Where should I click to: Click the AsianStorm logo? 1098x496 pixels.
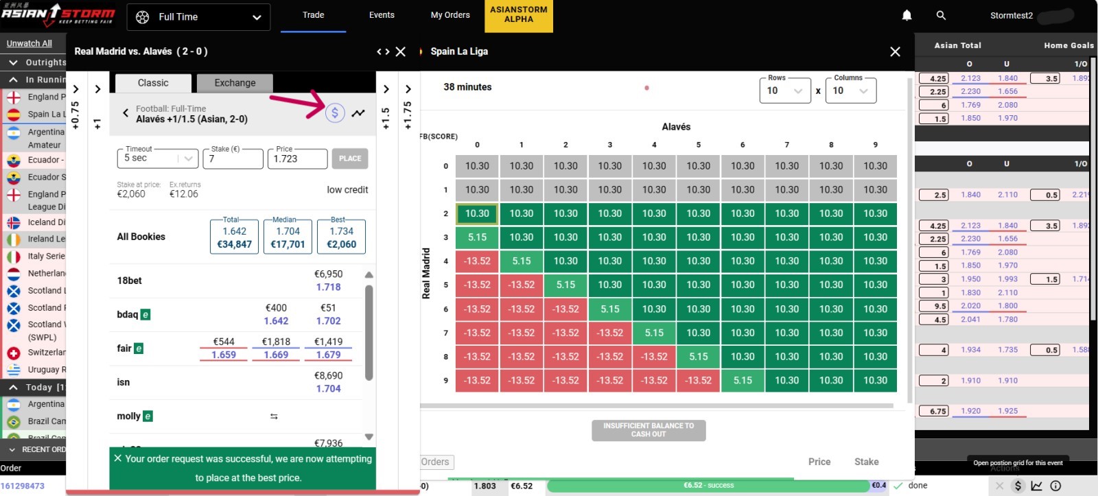pyautogui.click(x=58, y=14)
